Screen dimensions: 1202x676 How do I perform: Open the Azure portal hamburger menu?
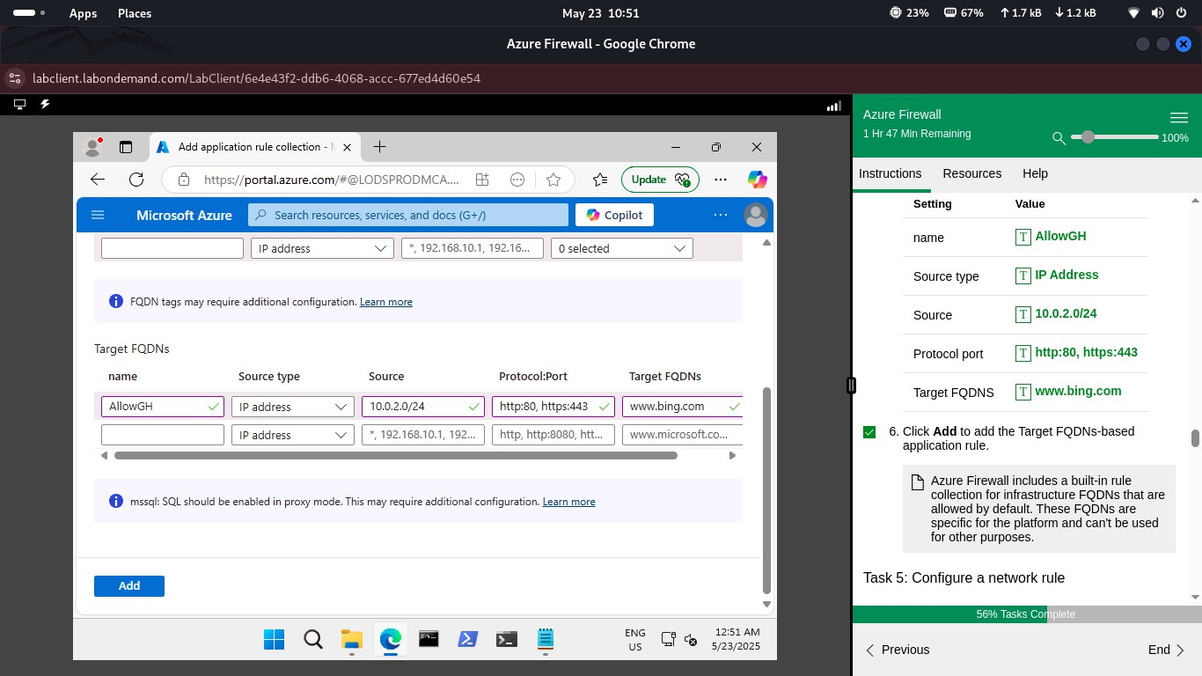[x=98, y=214]
